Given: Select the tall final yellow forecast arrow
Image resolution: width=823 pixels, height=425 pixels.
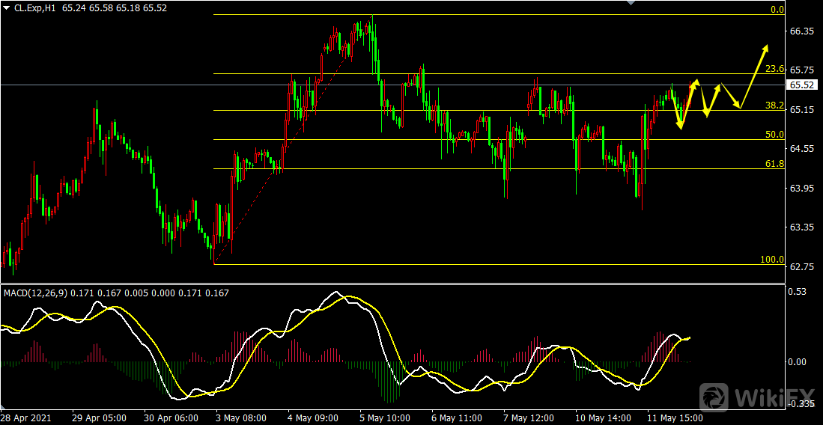Looking at the screenshot, I should tap(754, 76).
